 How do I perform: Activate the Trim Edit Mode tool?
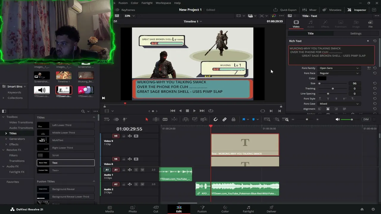pos(156,119)
